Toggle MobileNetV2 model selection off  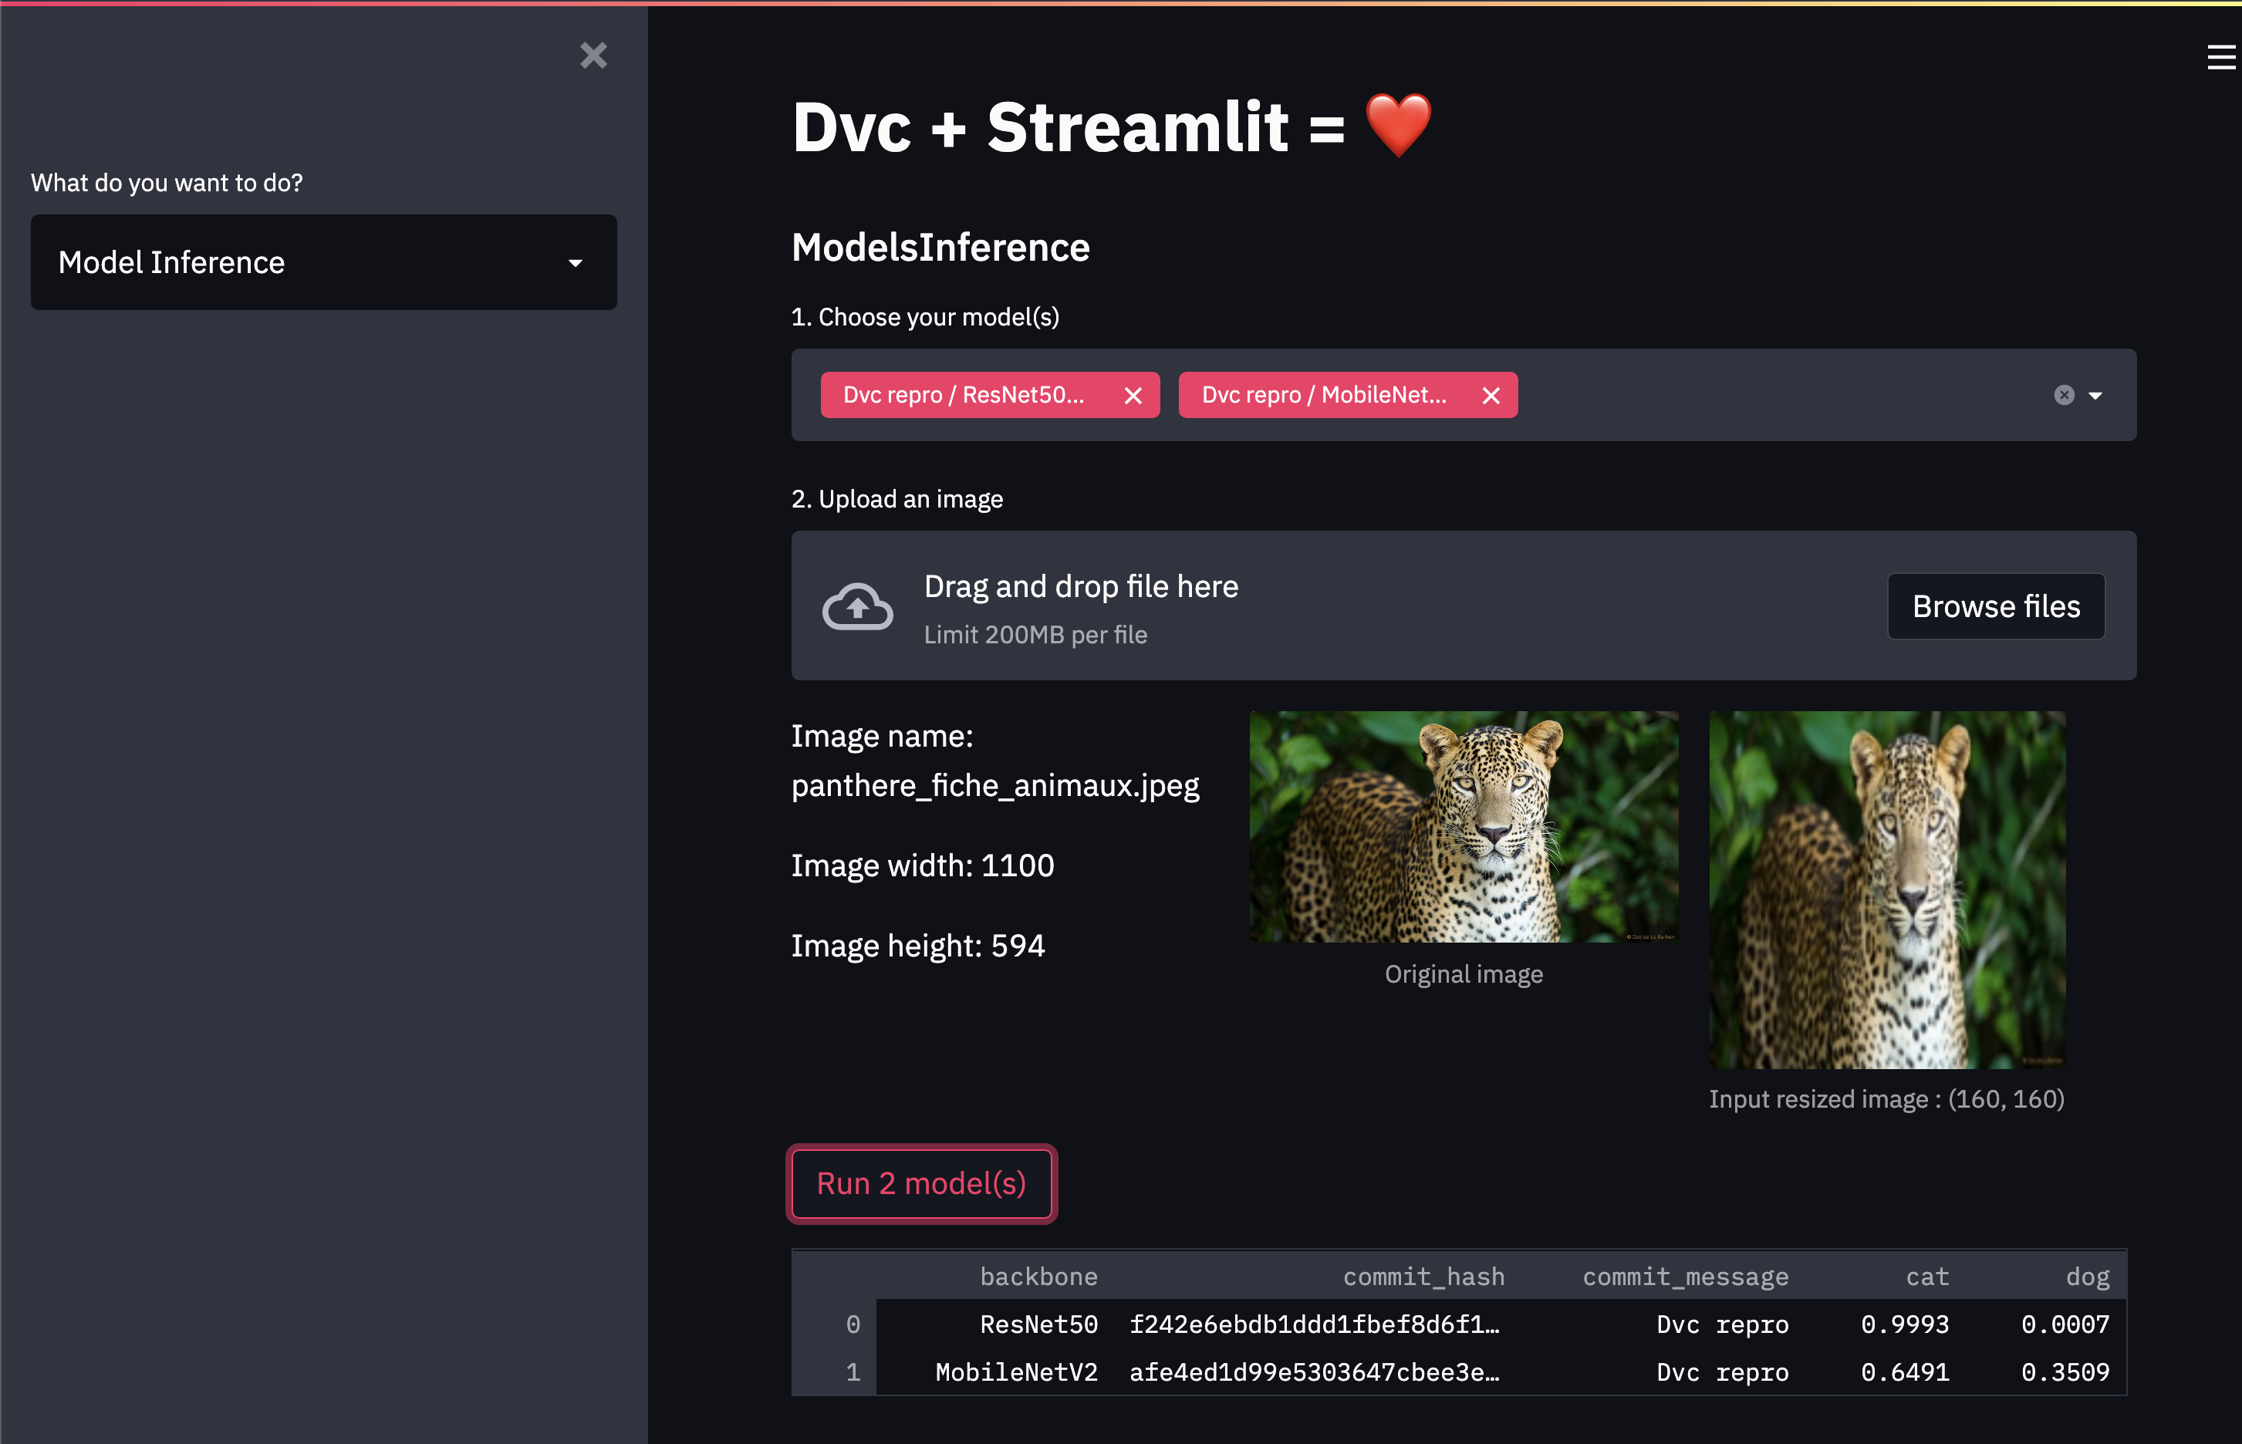(1492, 393)
